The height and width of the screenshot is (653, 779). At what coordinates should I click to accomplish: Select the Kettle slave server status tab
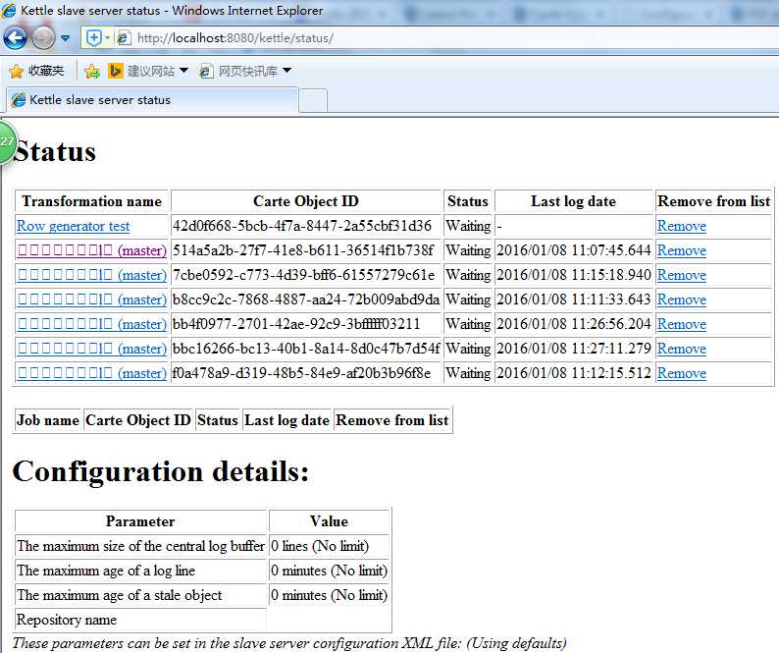click(152, 100)
